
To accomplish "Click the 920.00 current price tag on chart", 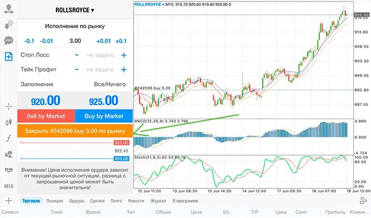I will pos(361,15).
